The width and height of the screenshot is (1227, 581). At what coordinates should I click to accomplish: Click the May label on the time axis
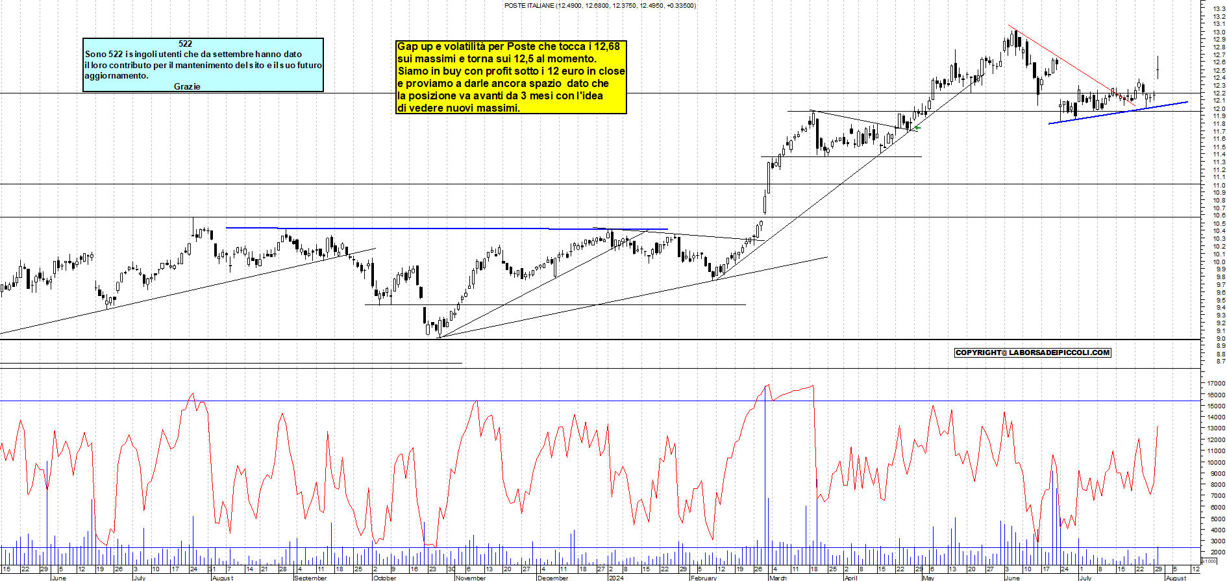928,578
